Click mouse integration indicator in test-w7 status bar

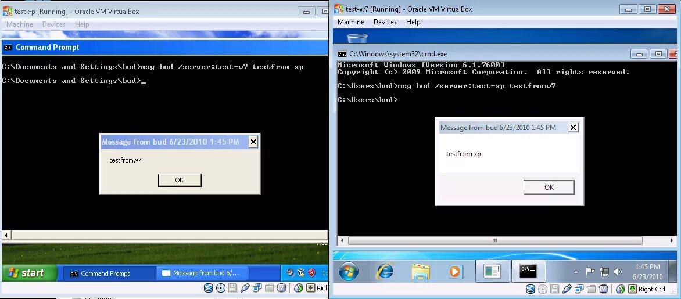pos(621,289)
